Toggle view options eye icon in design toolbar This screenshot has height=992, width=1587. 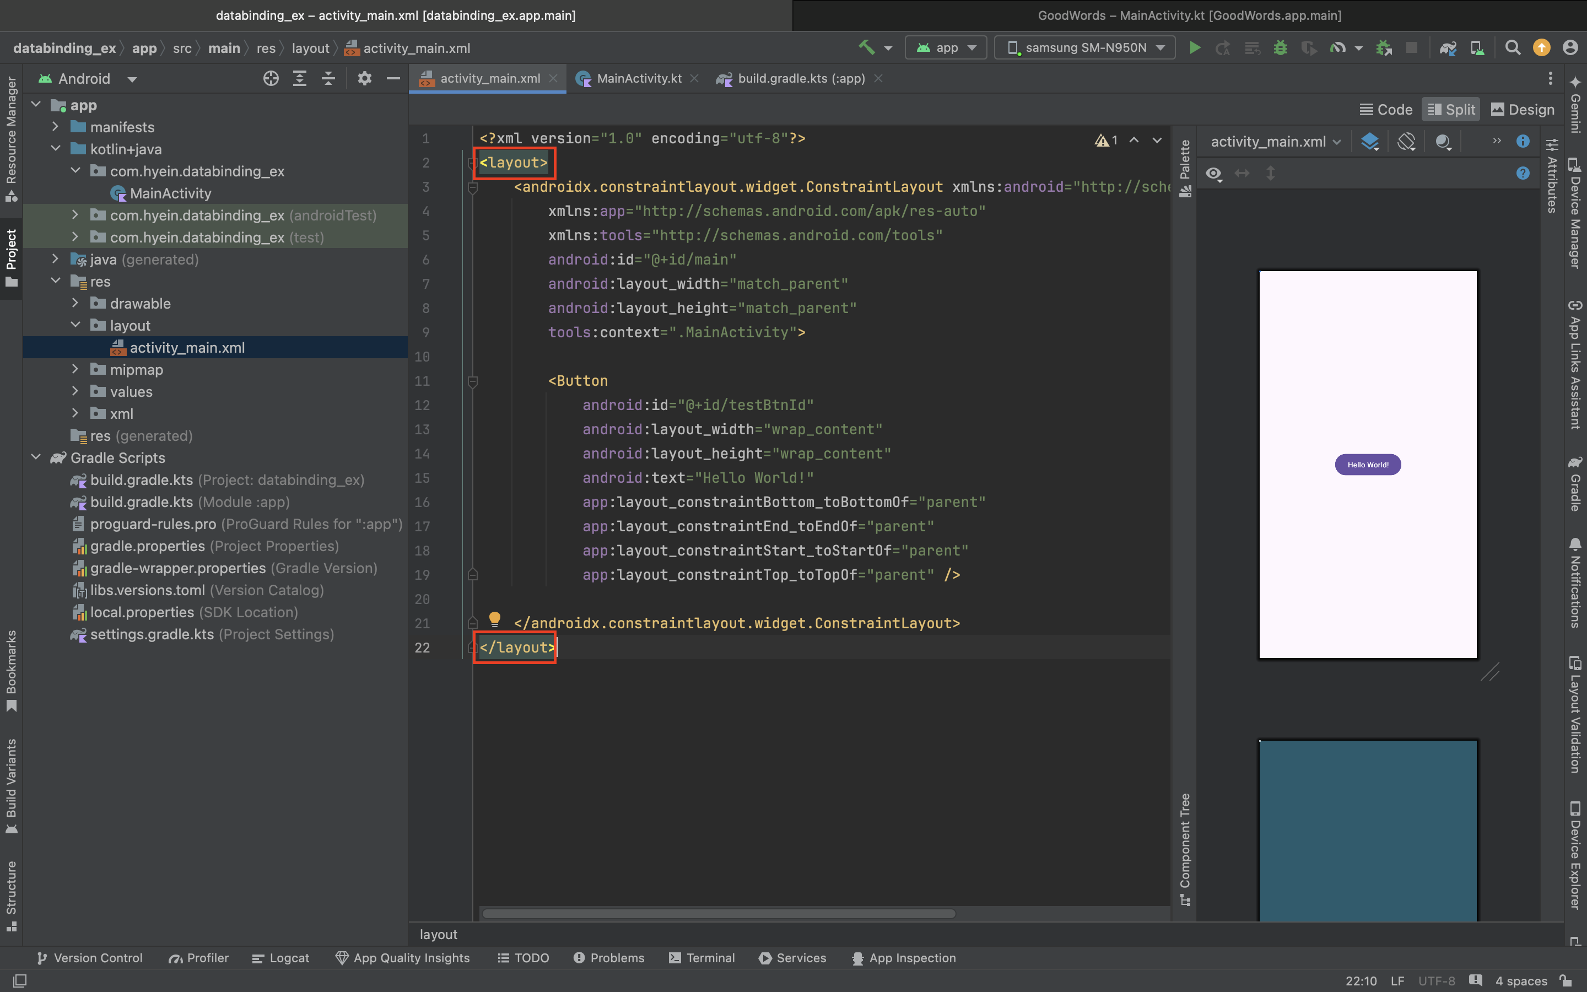[1214, 173]
